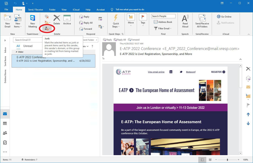This screenshot has width=253, height=163.
Task: Switch to Send / Receive tab
Action: [35, 10]
